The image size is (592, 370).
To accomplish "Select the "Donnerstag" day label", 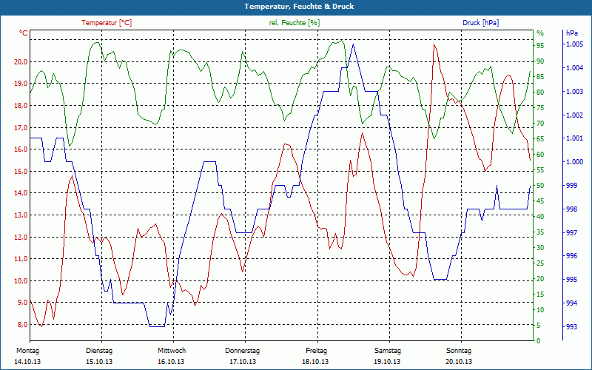I will coord(243,351).
